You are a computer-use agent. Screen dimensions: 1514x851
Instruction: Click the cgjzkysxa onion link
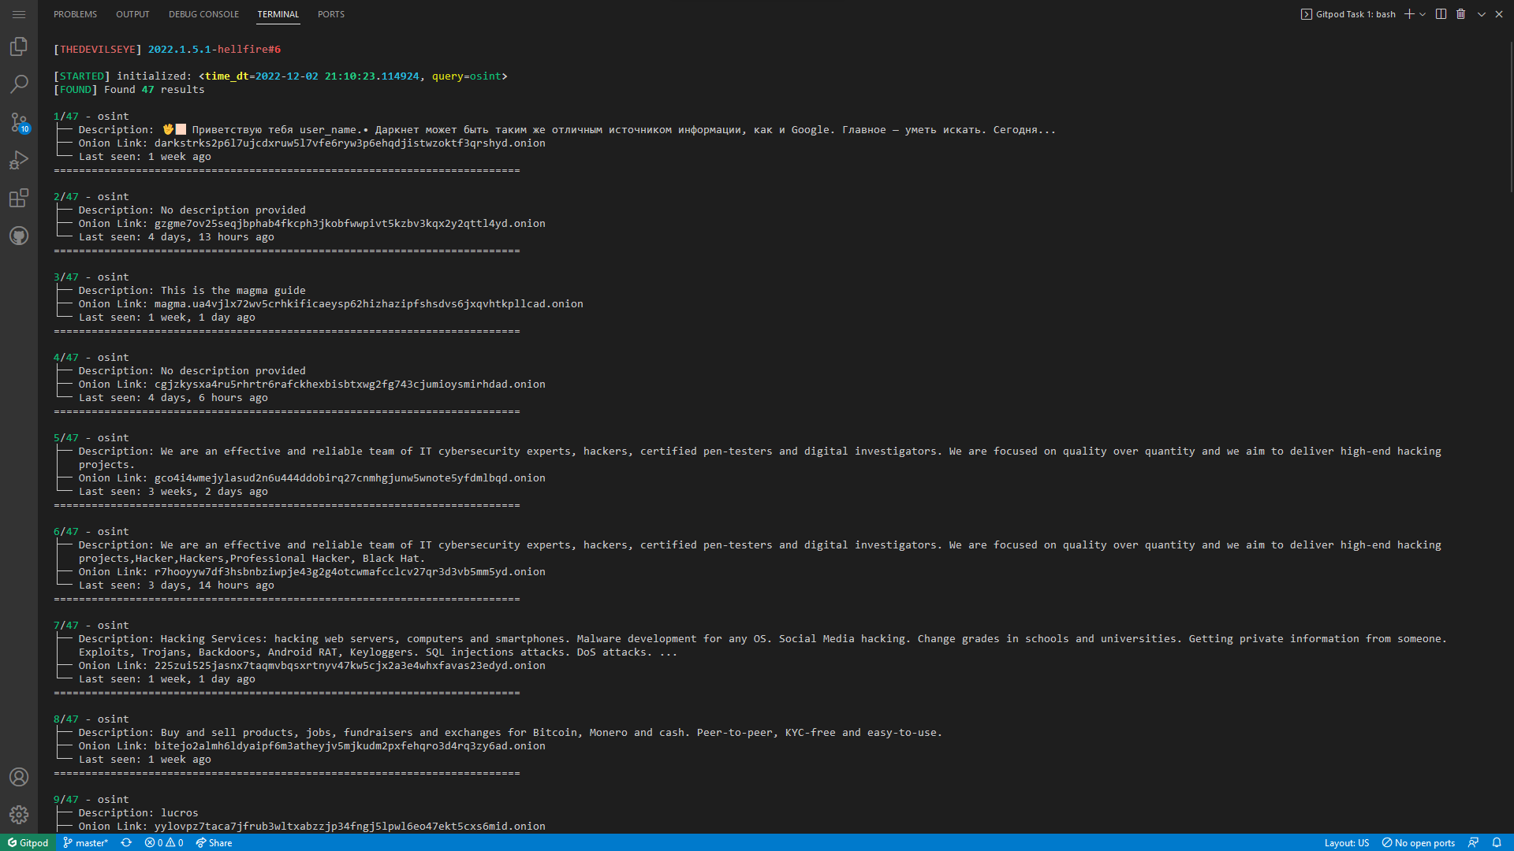[x=349, y=385]
